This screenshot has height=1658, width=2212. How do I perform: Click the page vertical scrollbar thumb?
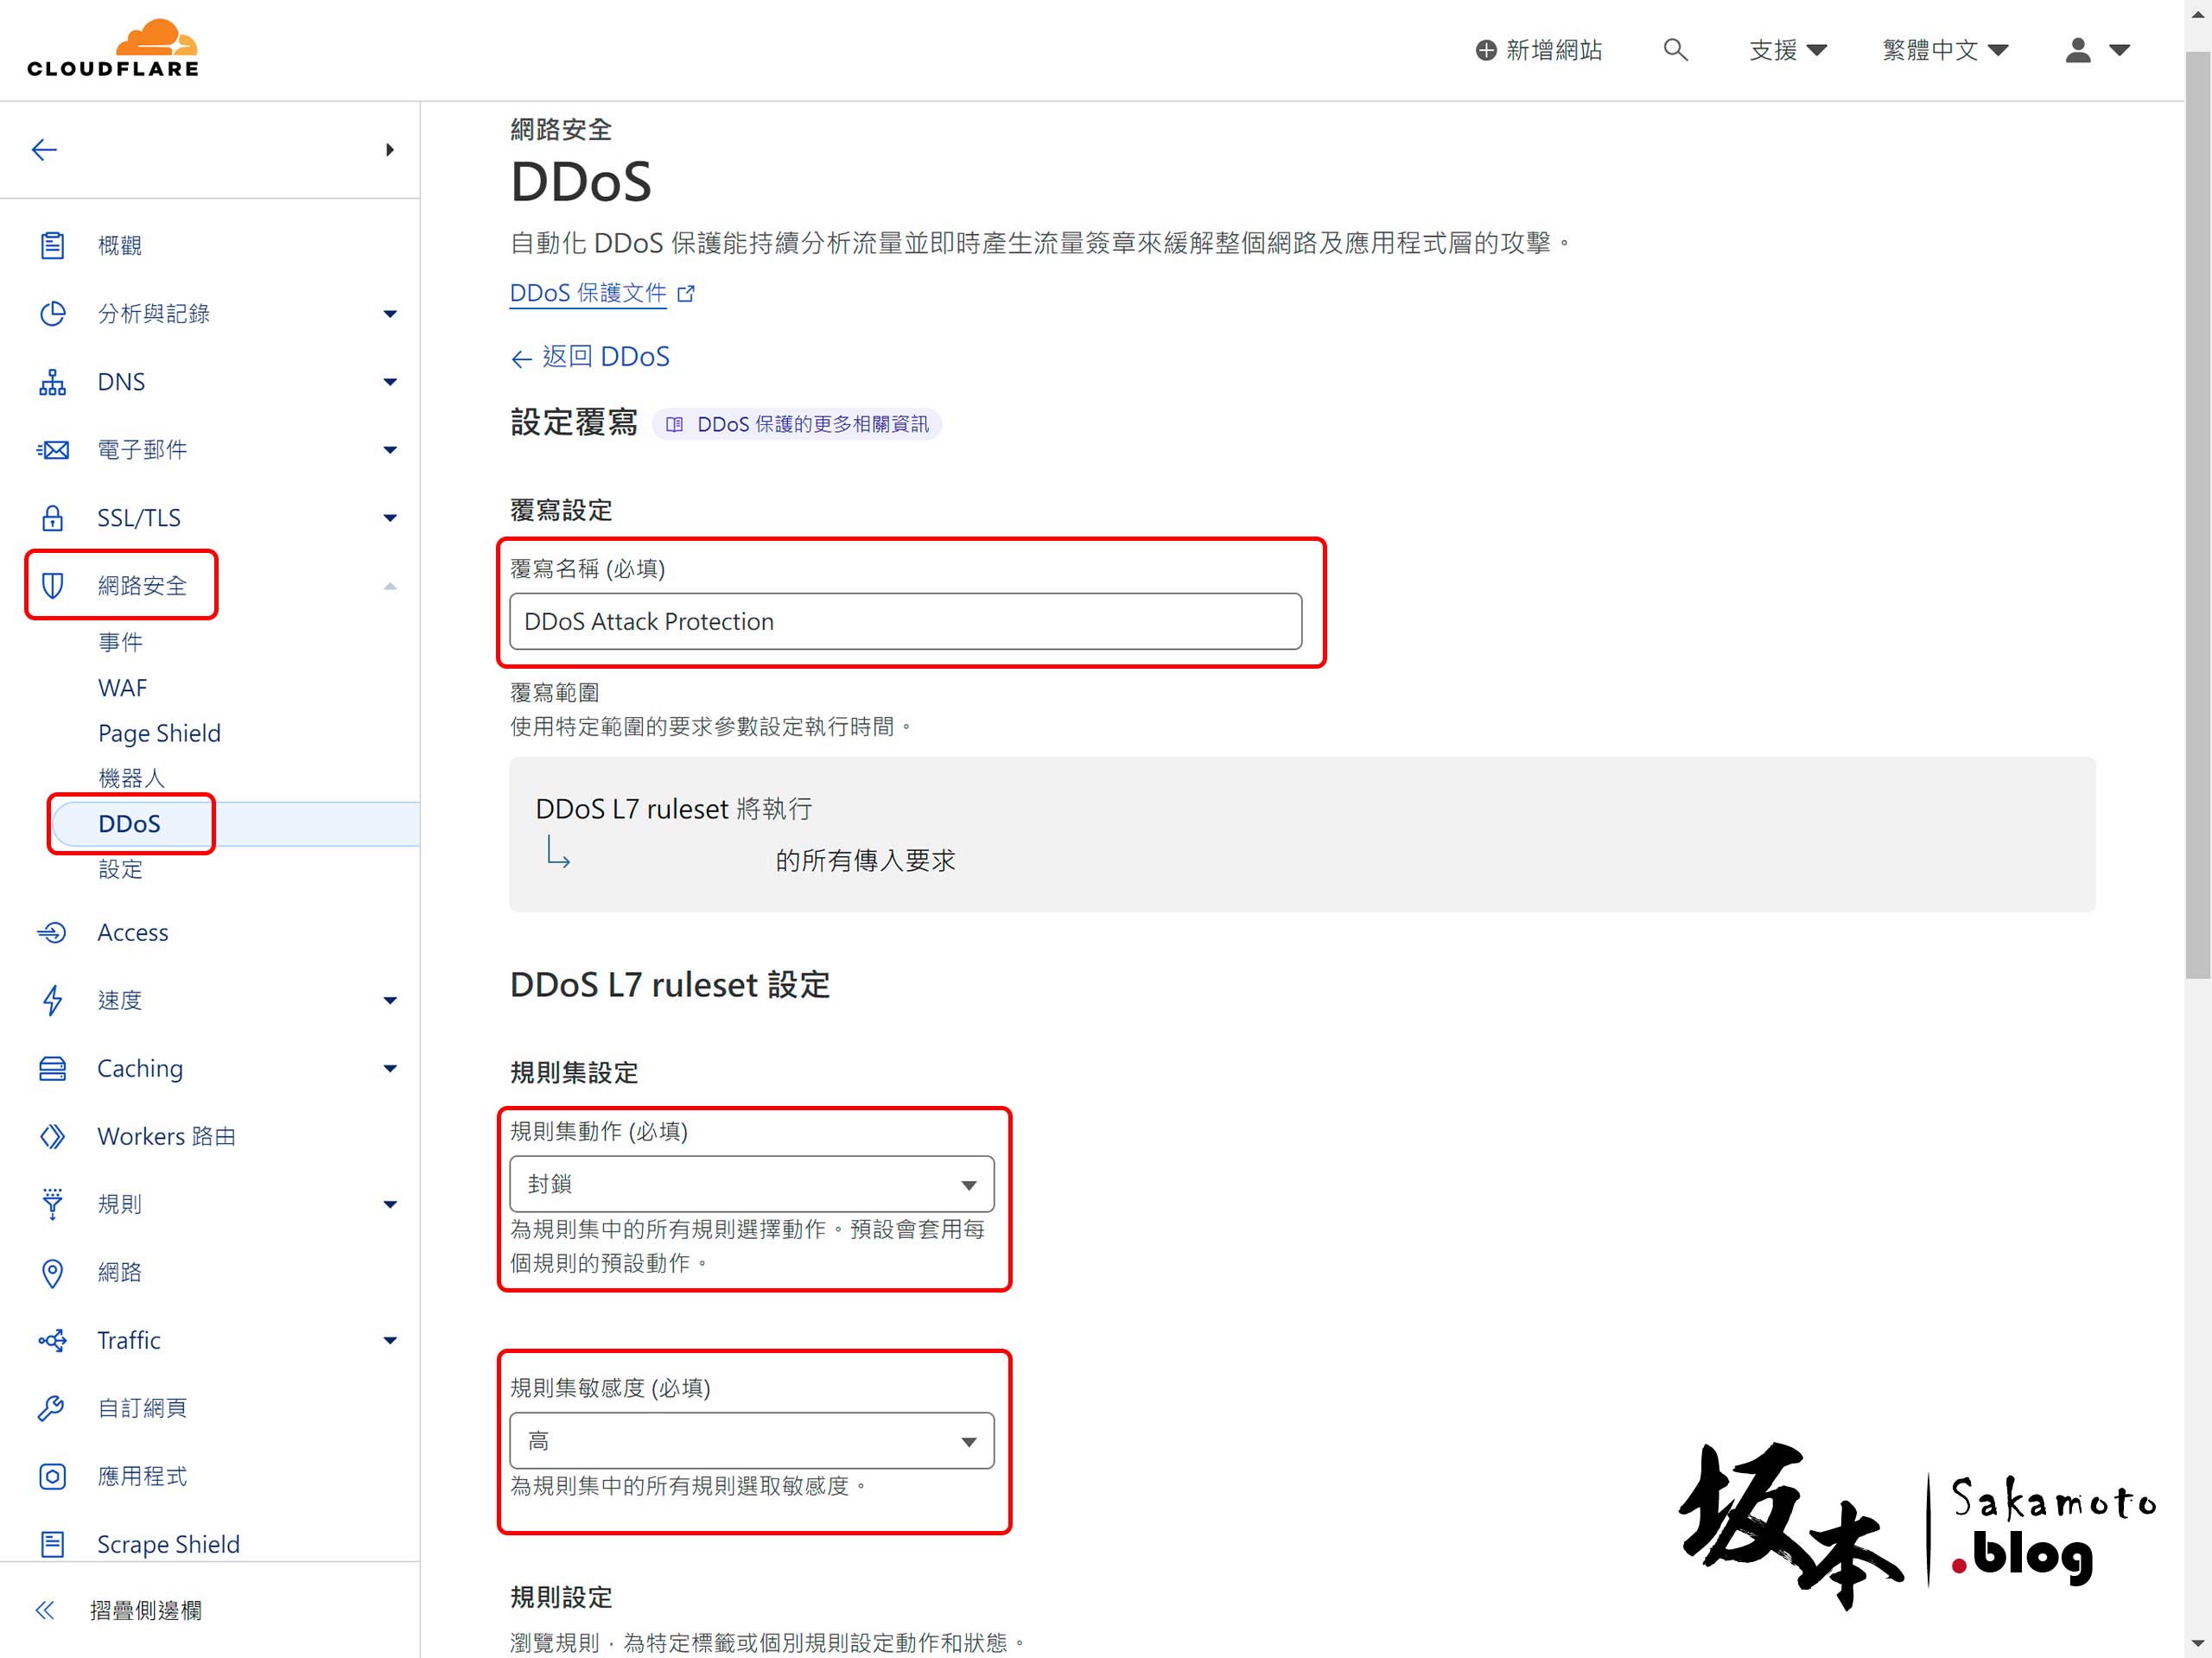pyautogui.click(x=2198, y=515)
